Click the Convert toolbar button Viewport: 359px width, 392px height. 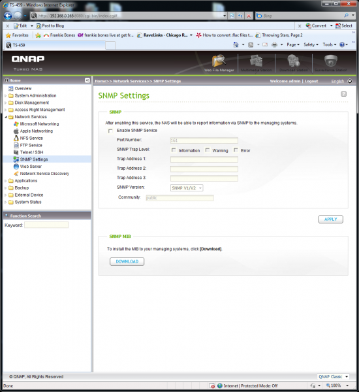click(x=317, y=25)
